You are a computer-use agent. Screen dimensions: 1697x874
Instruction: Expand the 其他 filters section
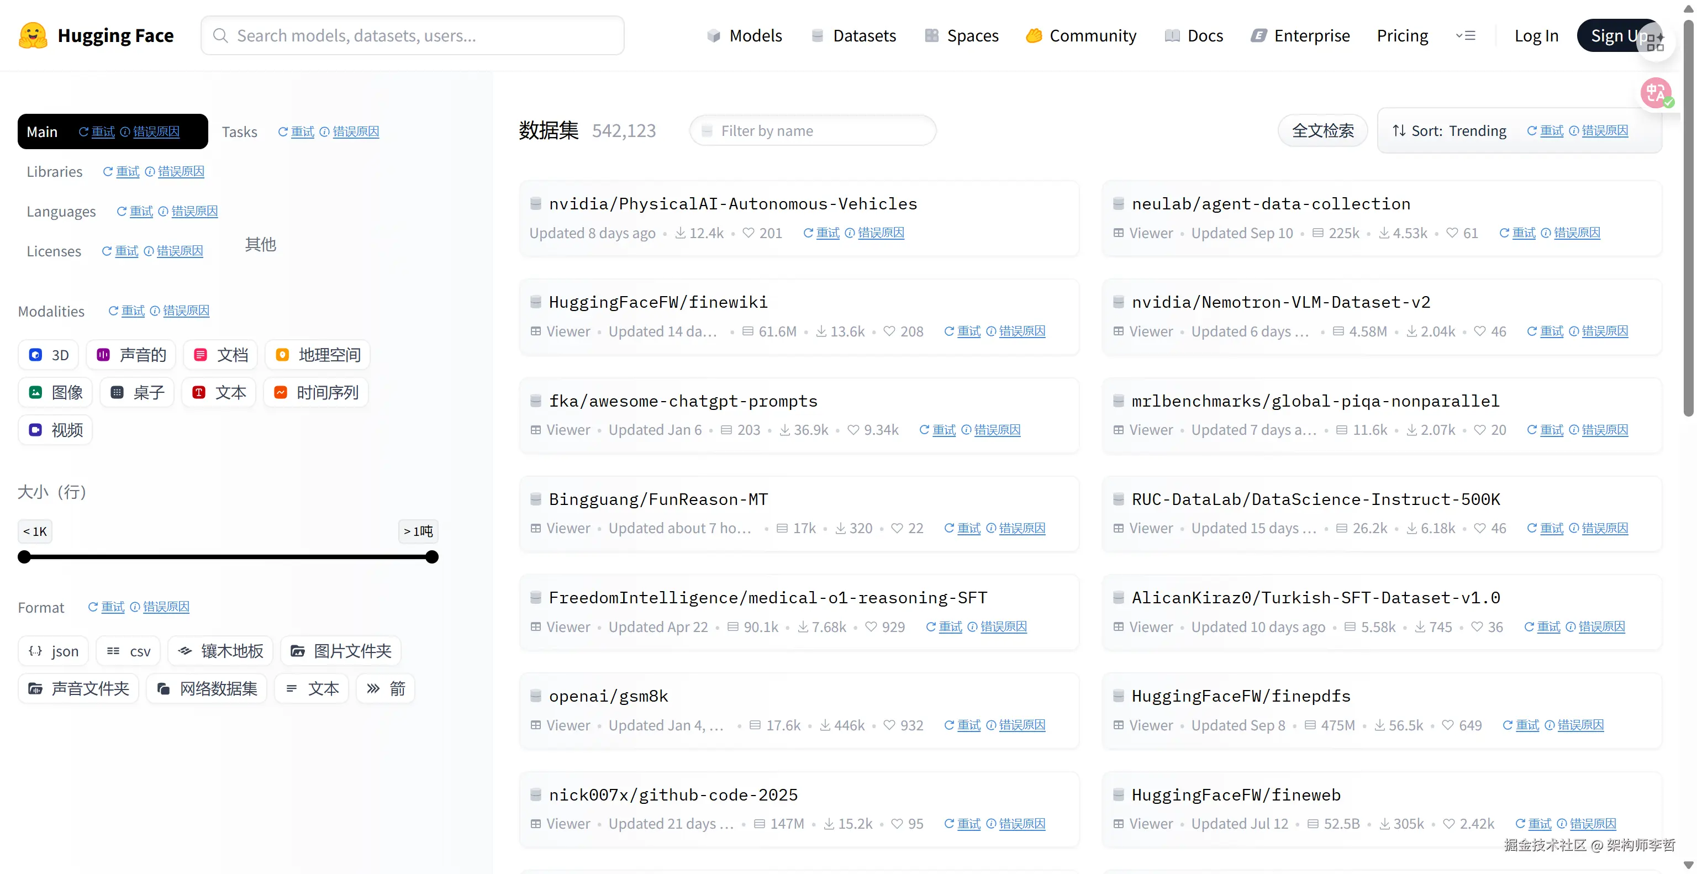point(260,244)
